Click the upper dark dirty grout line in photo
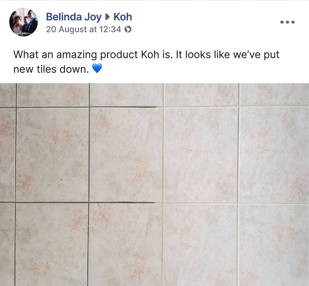The image size is (309, 286). 122,107
